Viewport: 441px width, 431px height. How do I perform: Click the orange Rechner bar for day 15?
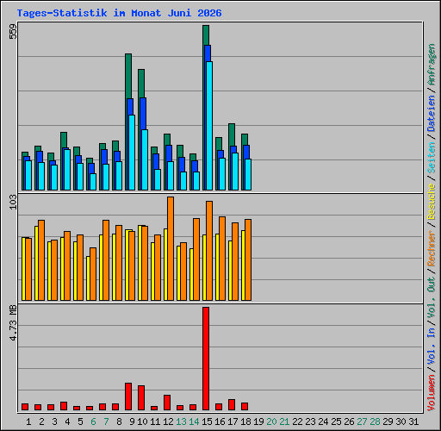[x=209, y=251]
